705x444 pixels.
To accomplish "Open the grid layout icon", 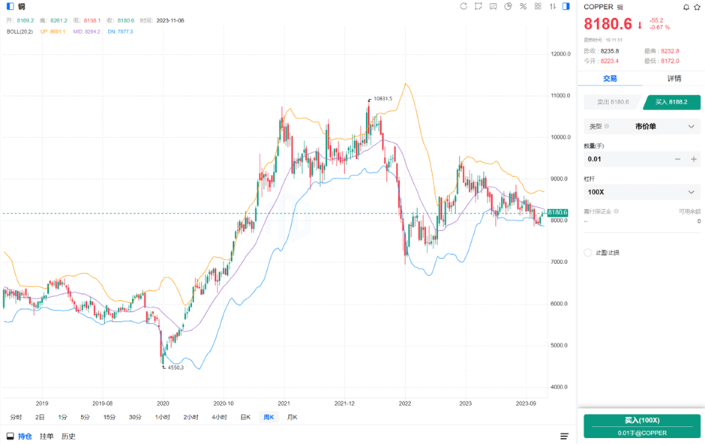I will [537, 7].
